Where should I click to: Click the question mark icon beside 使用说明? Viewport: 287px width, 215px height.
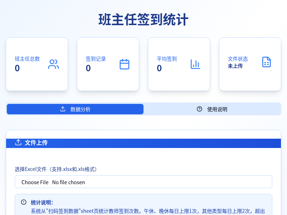coord(199,109)
